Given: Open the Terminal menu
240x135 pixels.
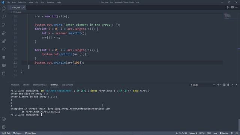Looking at the screenshot, I should [x=51, y=3].
